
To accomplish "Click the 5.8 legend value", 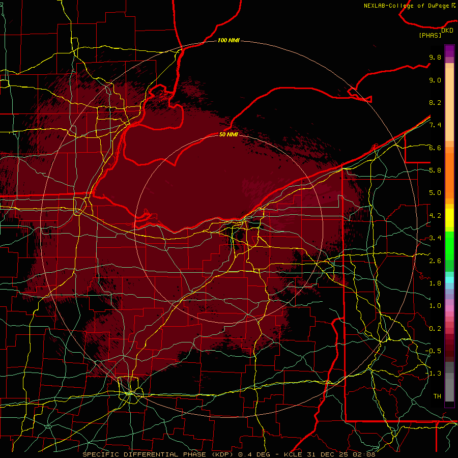I will (435, 170).
